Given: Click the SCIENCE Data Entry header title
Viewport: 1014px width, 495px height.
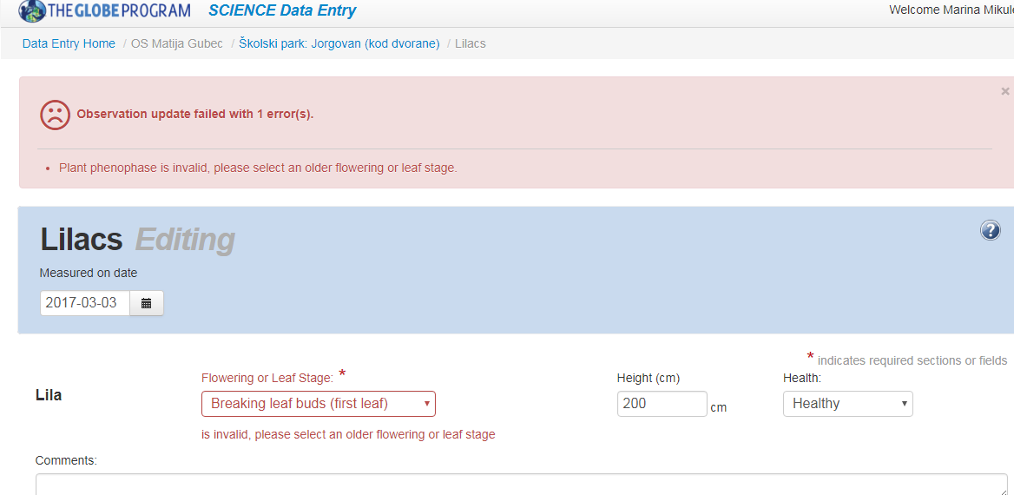Looking at the screenshot, I should coord(282,11).
